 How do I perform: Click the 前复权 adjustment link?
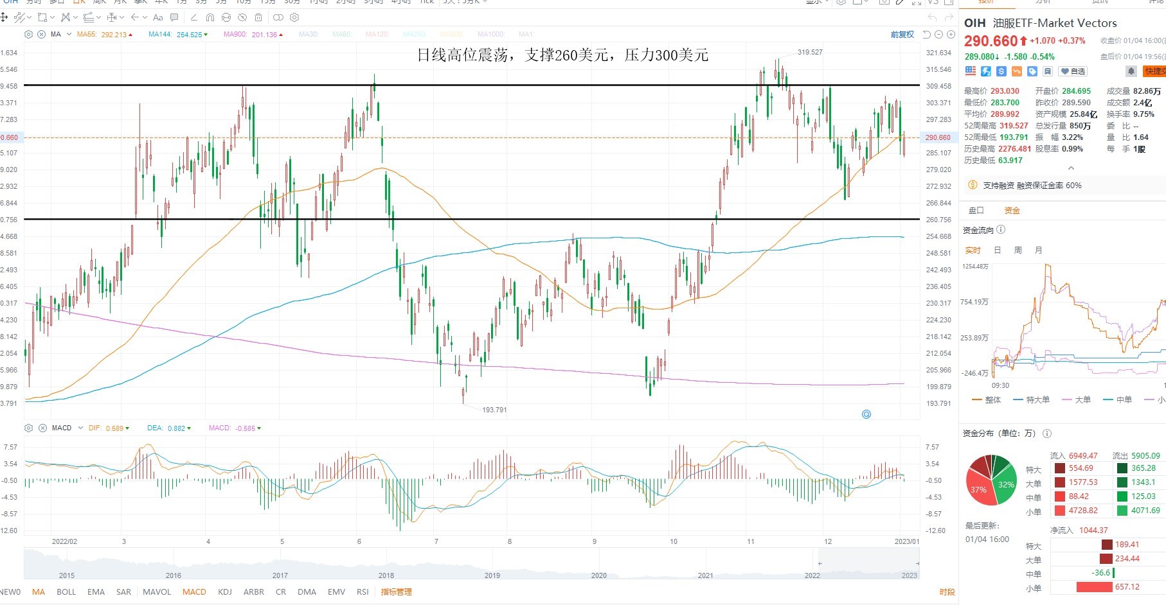pos(902,35)
